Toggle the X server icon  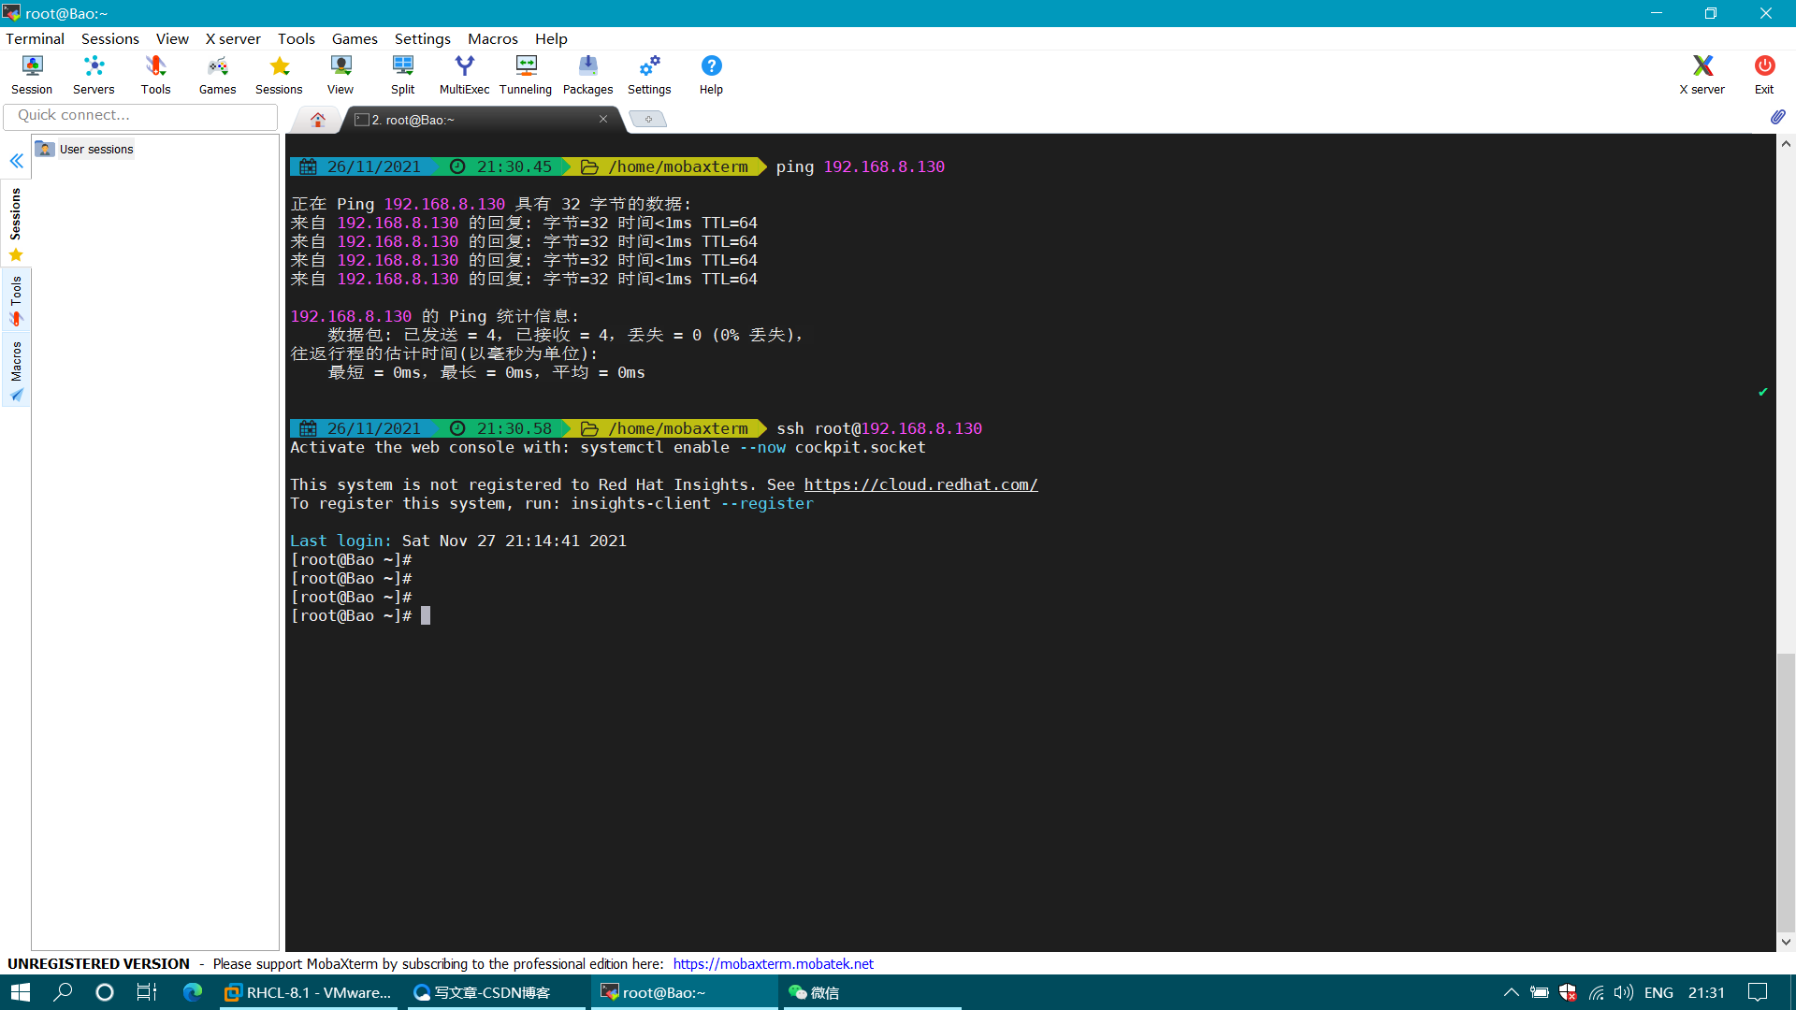1702,75
